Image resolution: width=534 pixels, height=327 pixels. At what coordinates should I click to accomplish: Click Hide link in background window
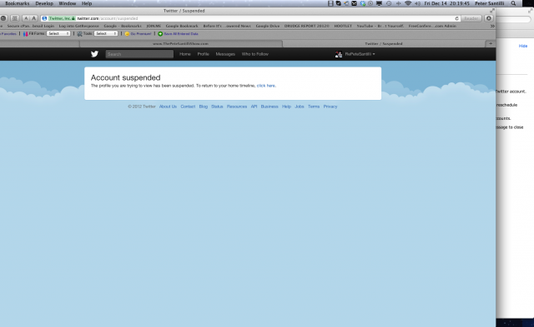pos(523,46)
